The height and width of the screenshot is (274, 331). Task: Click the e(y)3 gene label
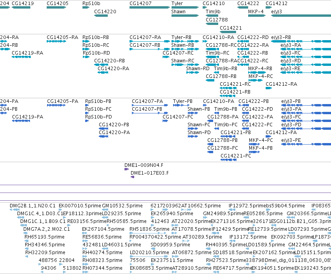tap(277, 12)
